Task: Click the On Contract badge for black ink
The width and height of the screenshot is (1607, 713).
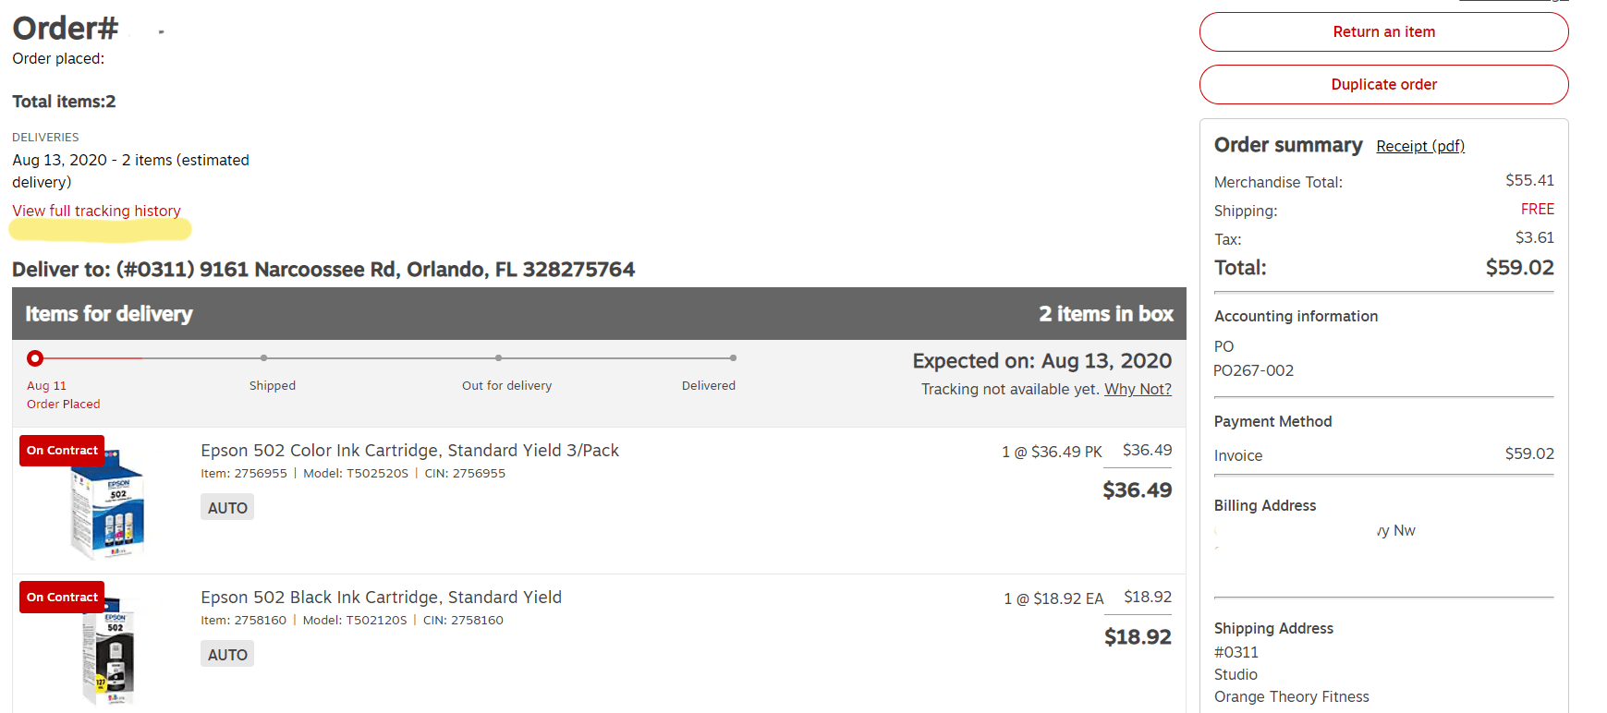Action: point(61,597)
